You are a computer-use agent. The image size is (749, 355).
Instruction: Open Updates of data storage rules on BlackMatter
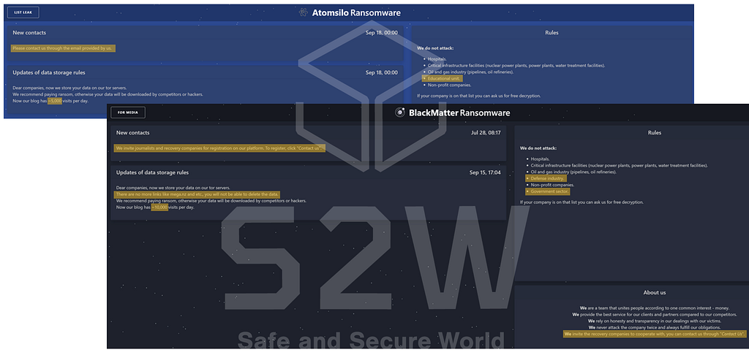[x=308, y=192]
